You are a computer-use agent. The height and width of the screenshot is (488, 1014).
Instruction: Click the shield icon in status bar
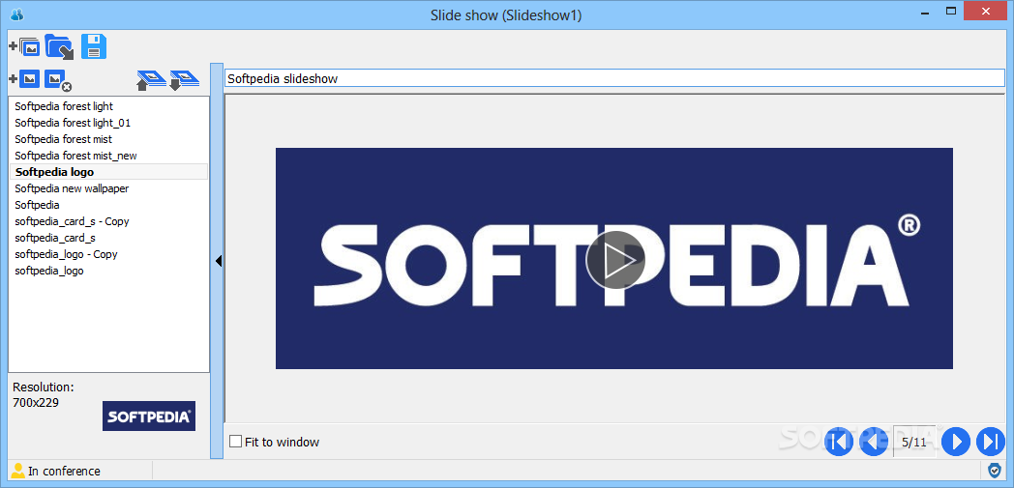995,470
